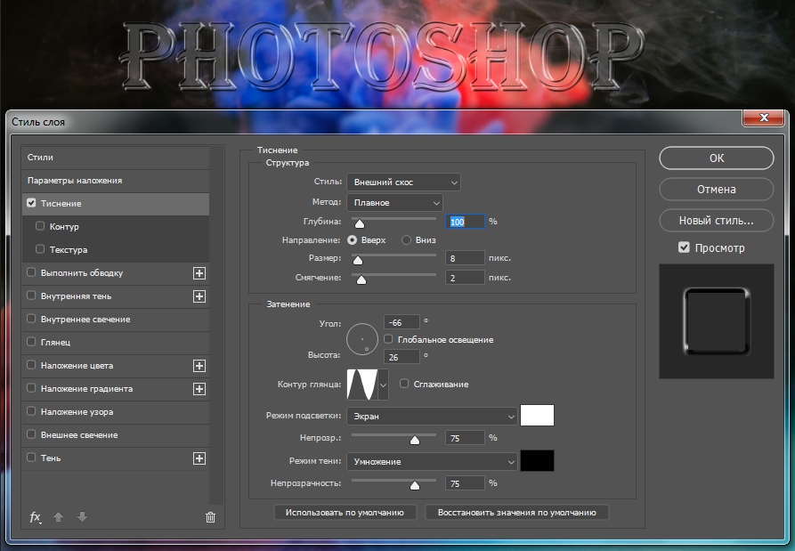Enable the Глянец checkbox

point(31,342)
